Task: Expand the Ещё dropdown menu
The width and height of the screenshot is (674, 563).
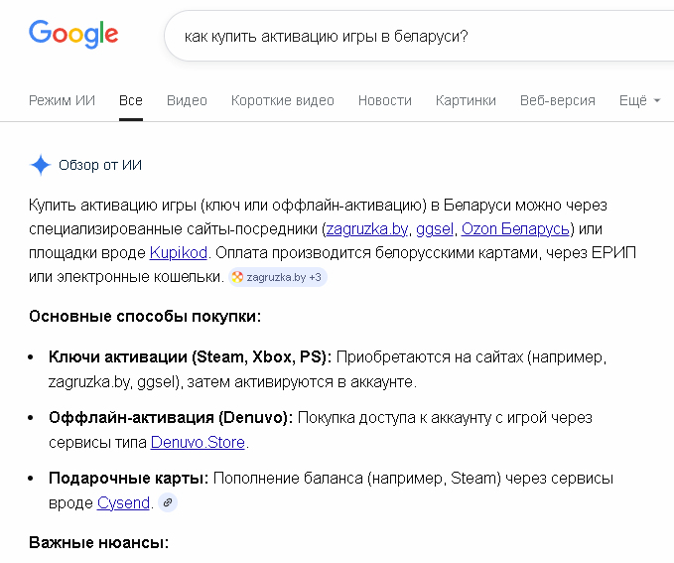Action: click(x=639, y=100)
